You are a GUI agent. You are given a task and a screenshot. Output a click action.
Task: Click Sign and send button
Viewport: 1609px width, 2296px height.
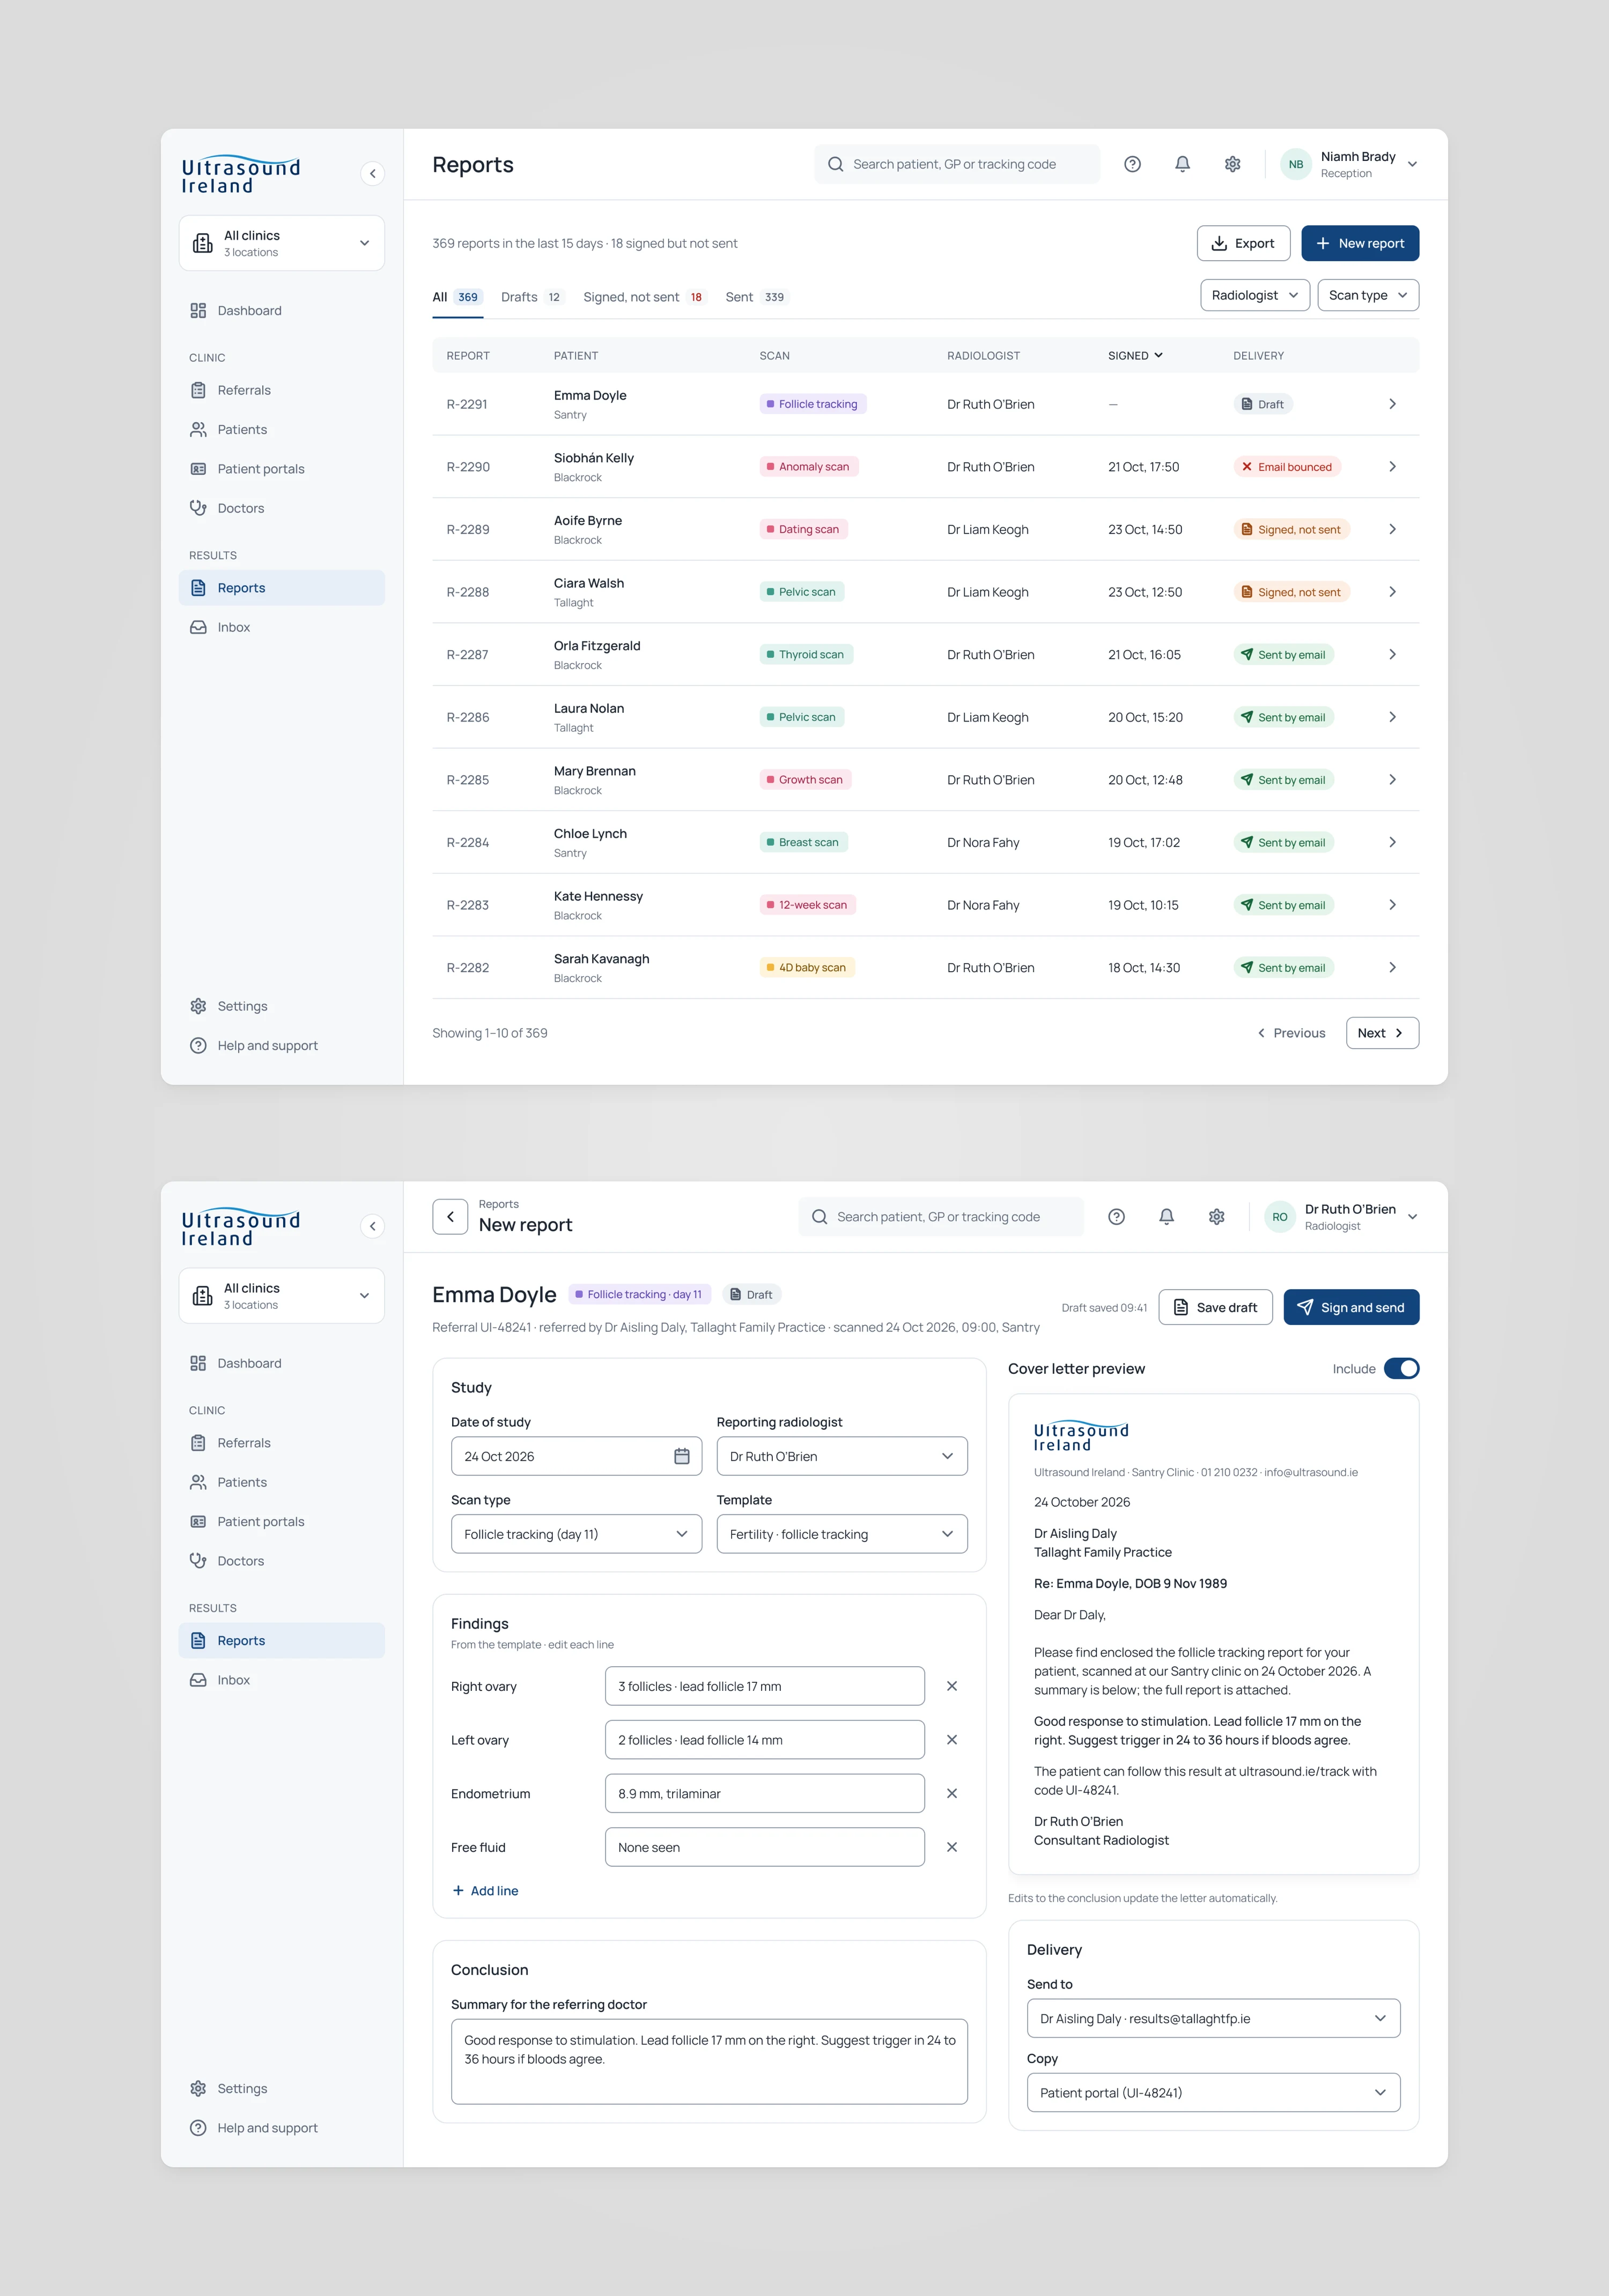tap(1351, 1307)
